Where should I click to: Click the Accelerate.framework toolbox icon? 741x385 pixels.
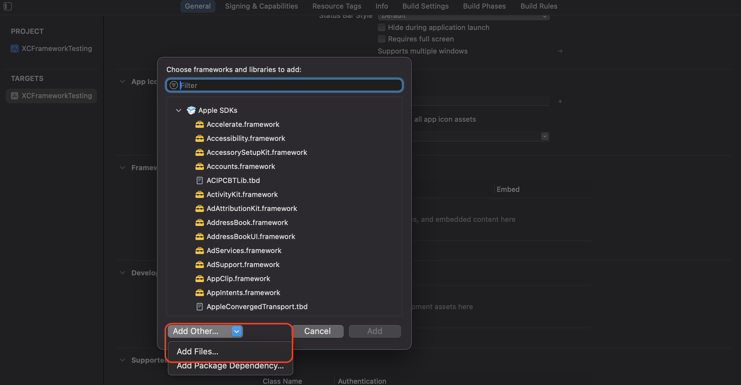tap(200, 124)
